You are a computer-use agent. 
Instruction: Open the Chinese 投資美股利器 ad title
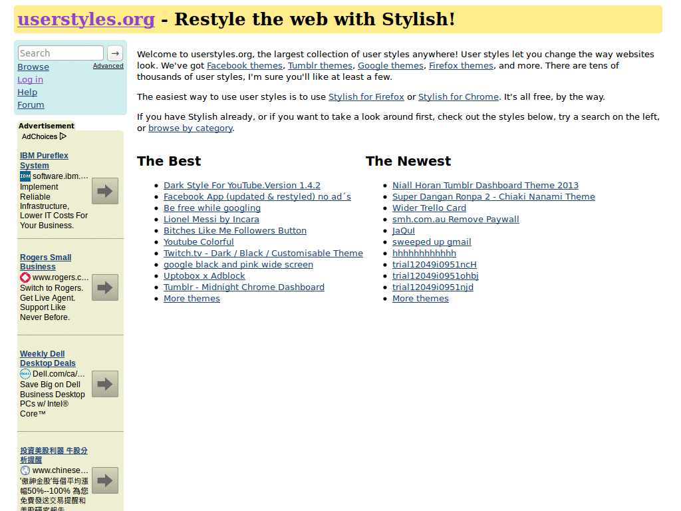pos(54,455)
